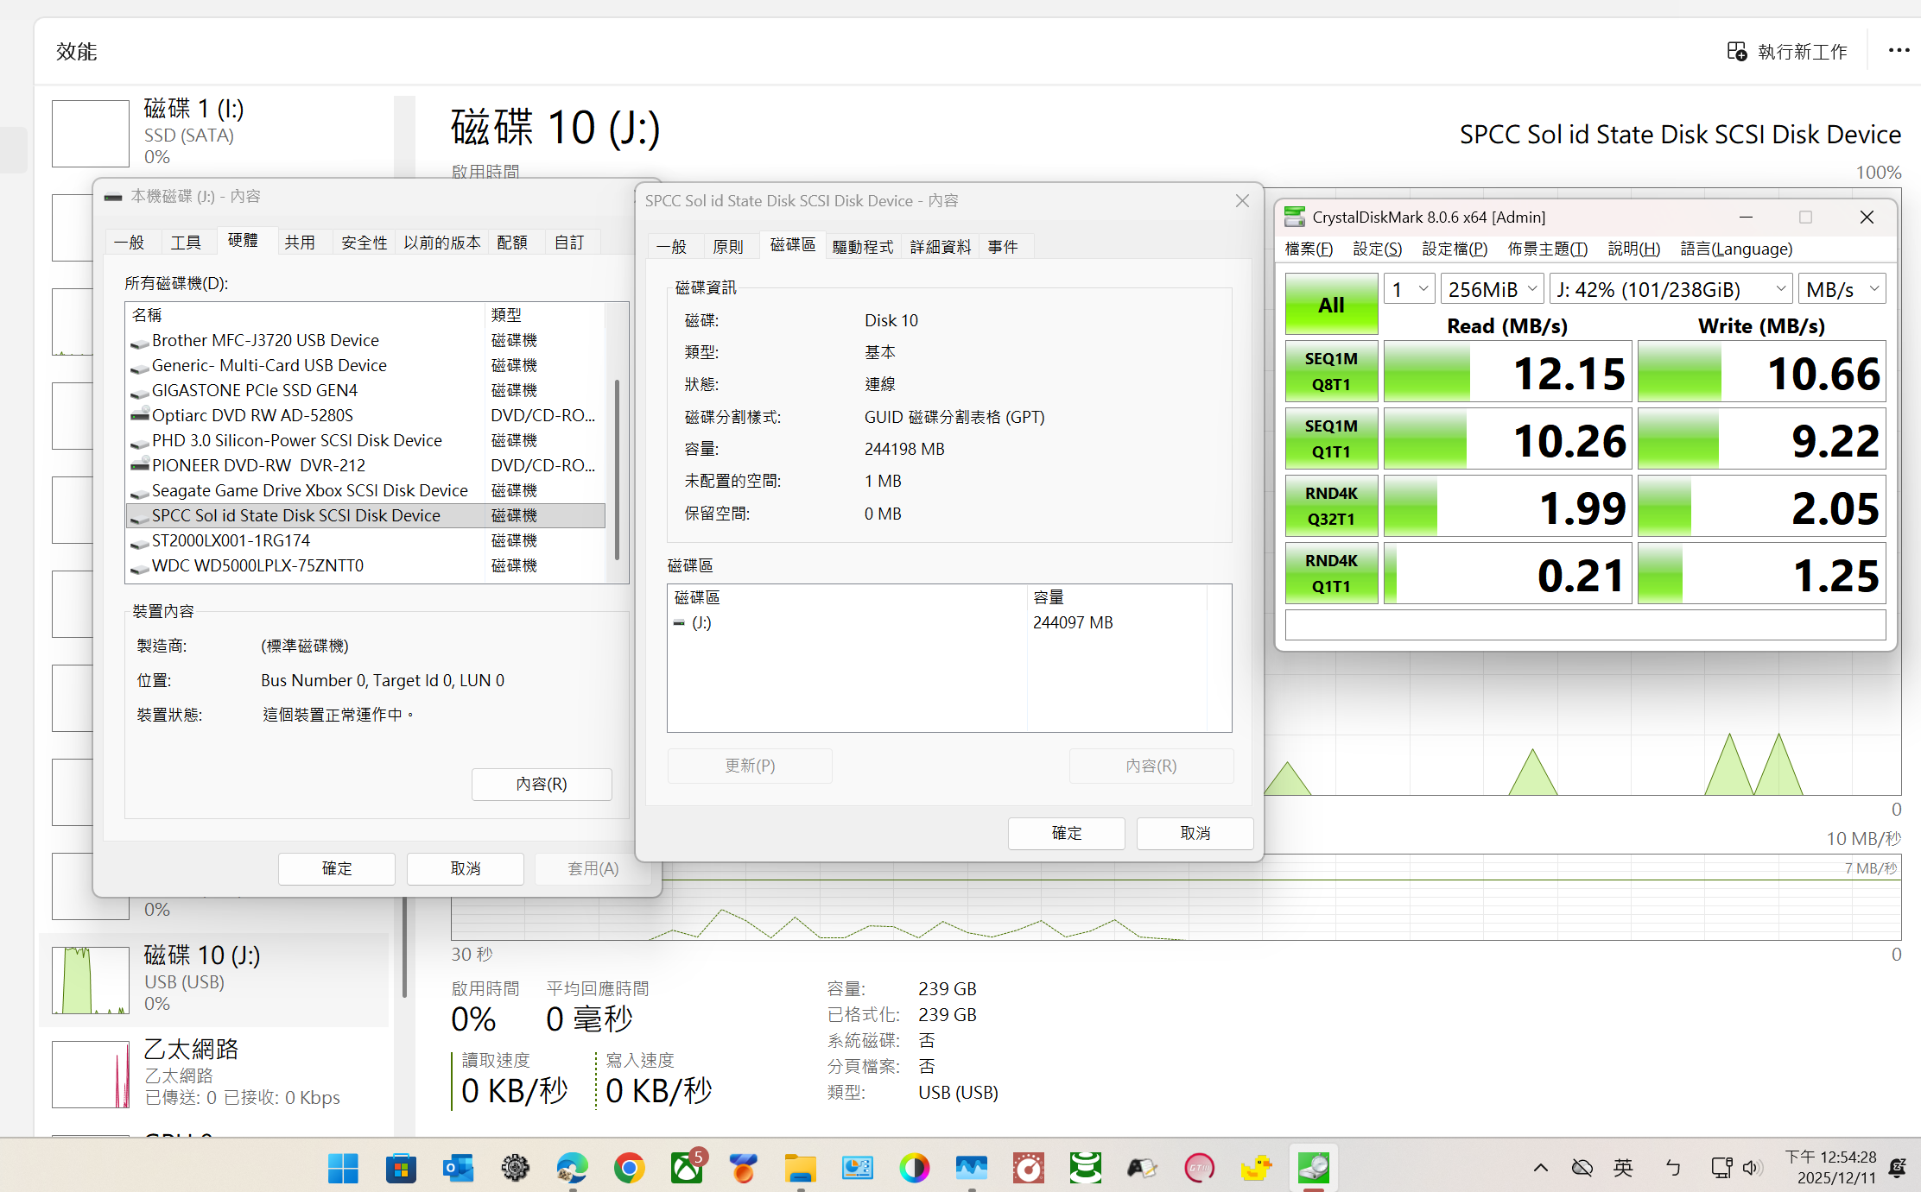
Task: Expand the 256MiB test size dropdown
Action: (x=1492, y=289)
